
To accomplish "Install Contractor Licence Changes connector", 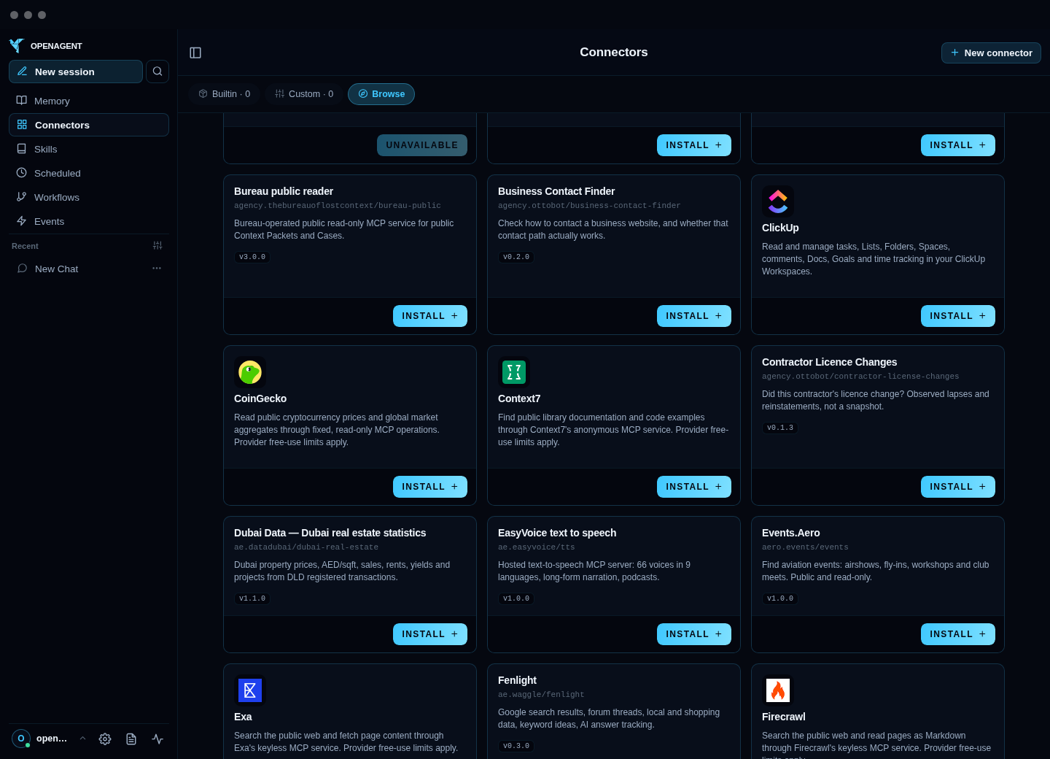I will (958, 487).
